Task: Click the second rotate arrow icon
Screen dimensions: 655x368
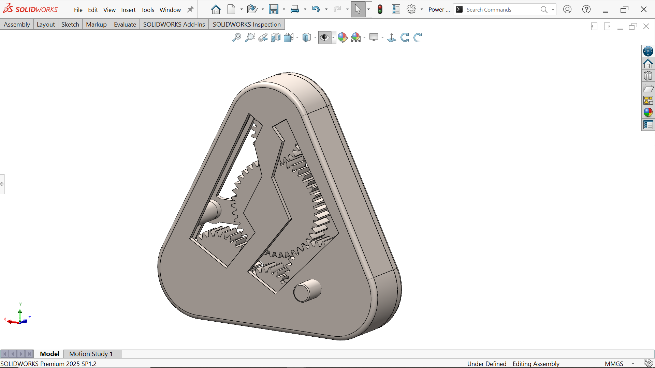Action: 418,37
